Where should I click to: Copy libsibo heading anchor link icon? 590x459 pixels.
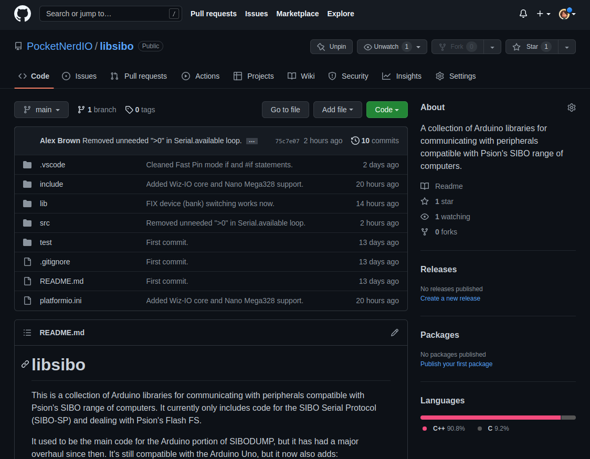[25, 364]
